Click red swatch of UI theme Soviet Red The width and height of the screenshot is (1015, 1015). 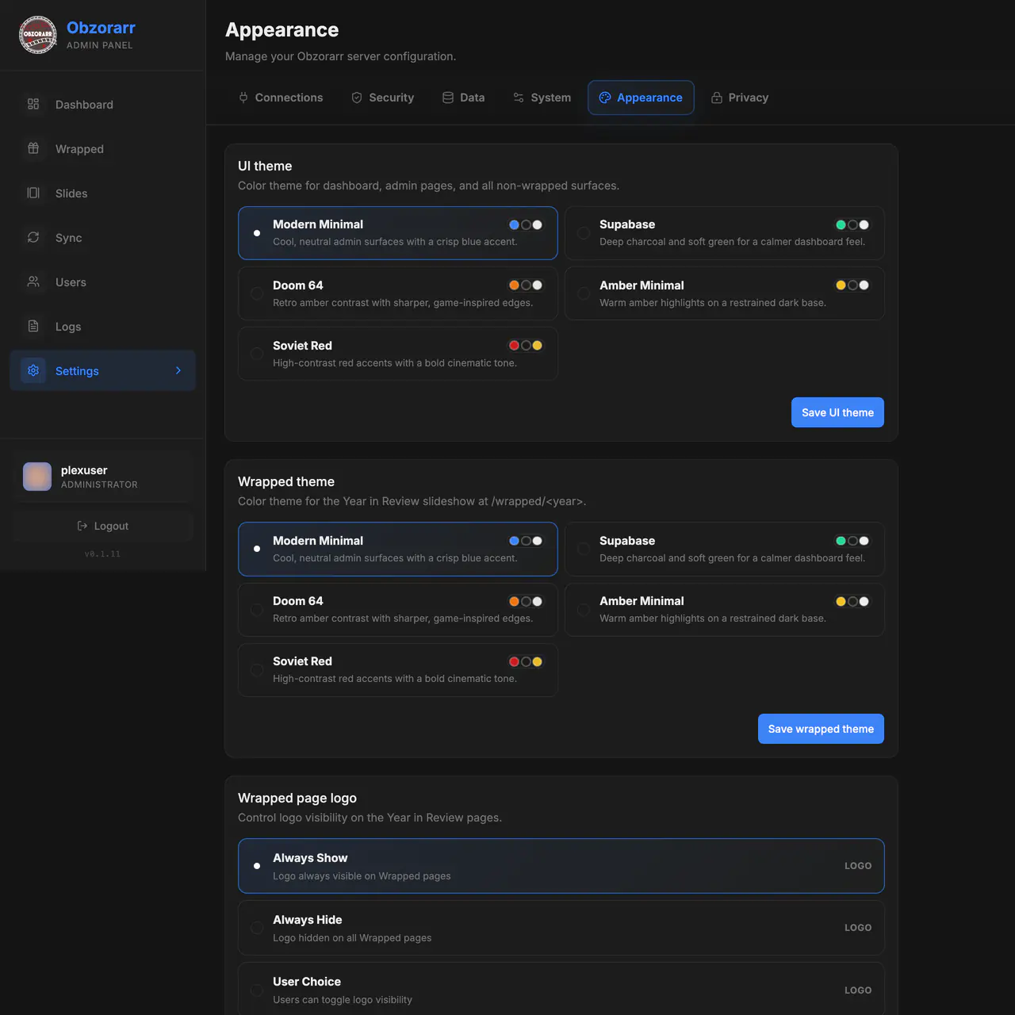coord(514,345)
